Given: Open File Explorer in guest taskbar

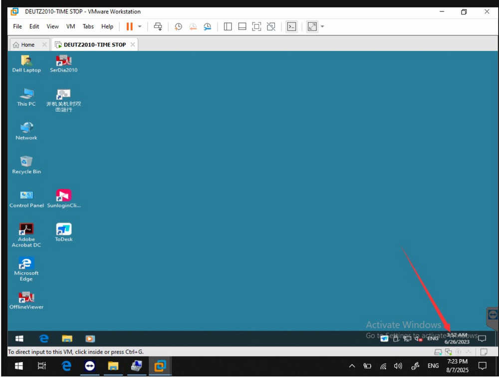Looking at the screenshot, I should click(67, 339).
